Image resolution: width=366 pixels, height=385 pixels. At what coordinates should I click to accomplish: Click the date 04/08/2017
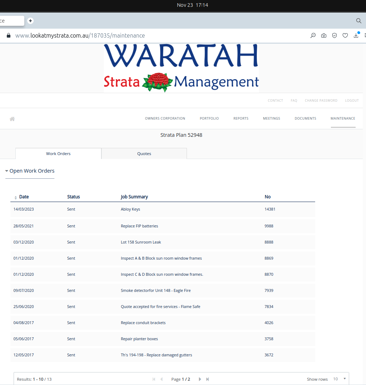pyautogui.click(x=24, y=323)
